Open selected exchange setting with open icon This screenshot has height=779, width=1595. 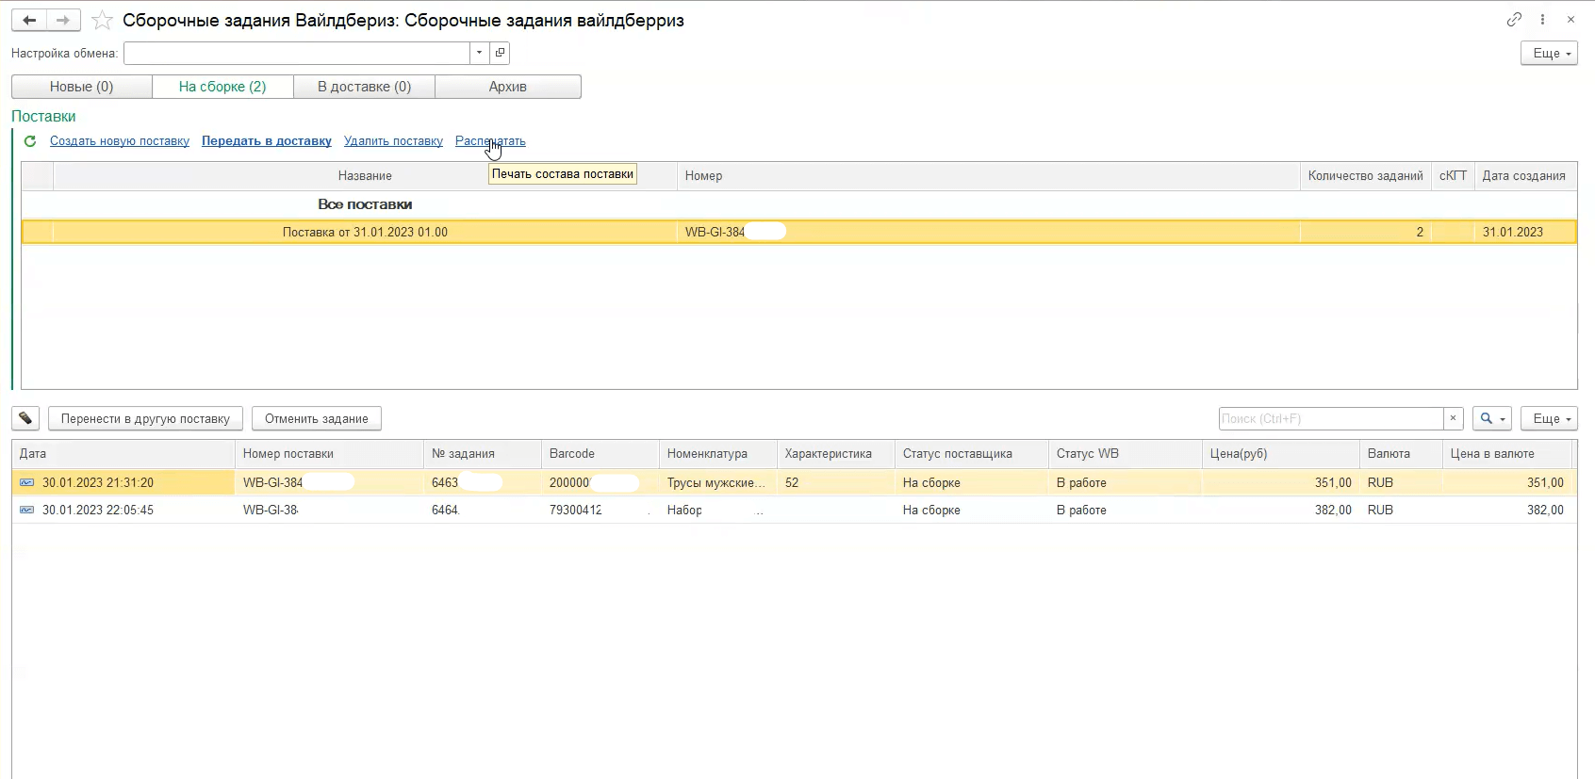point(500,53)
